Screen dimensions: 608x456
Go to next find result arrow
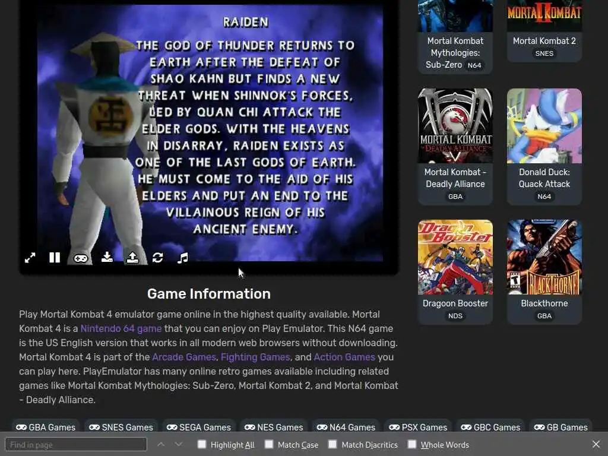click(178, 444)
